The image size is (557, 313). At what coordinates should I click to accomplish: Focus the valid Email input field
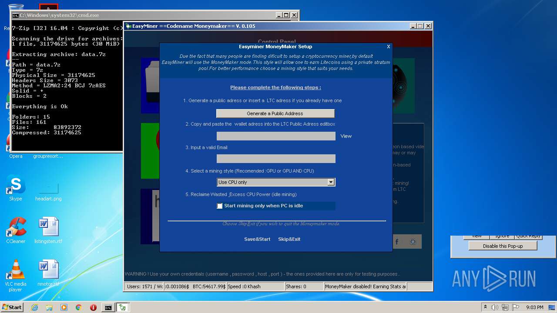(x=276, y=159)
